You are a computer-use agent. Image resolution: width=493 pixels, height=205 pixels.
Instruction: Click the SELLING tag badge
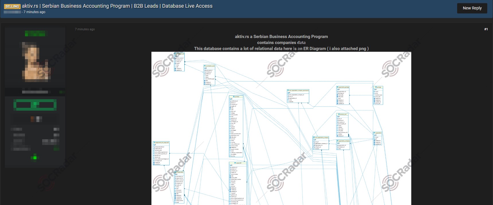tap(12, 6)
